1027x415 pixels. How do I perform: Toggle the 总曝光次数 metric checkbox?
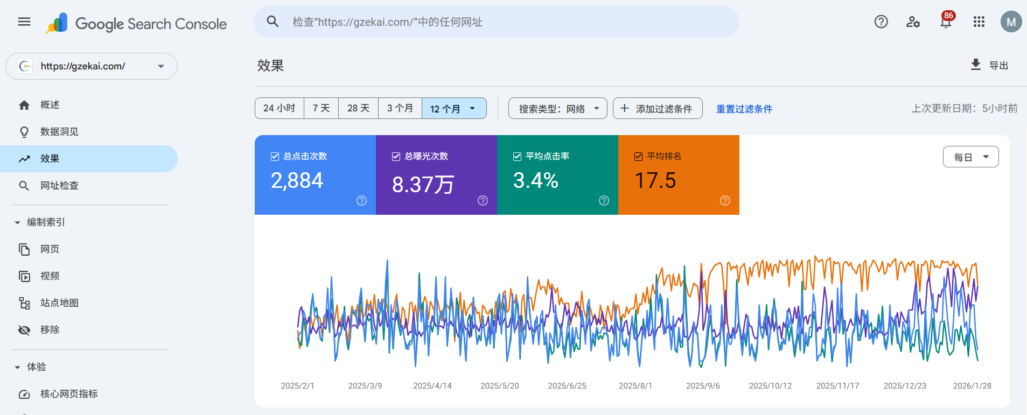click(x=396, y=157)
